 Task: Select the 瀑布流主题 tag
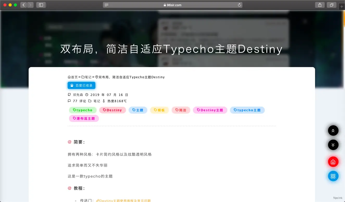[84, 118]
